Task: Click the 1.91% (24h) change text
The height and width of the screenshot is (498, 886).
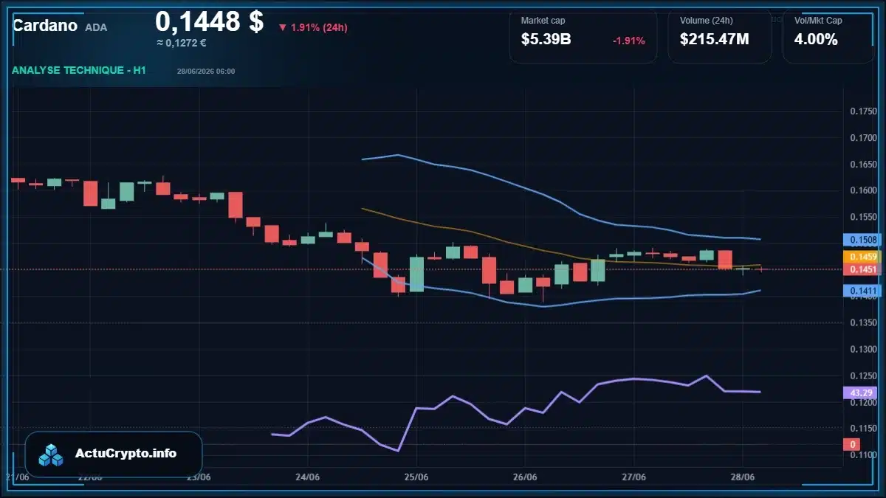Action: [319, 28]
